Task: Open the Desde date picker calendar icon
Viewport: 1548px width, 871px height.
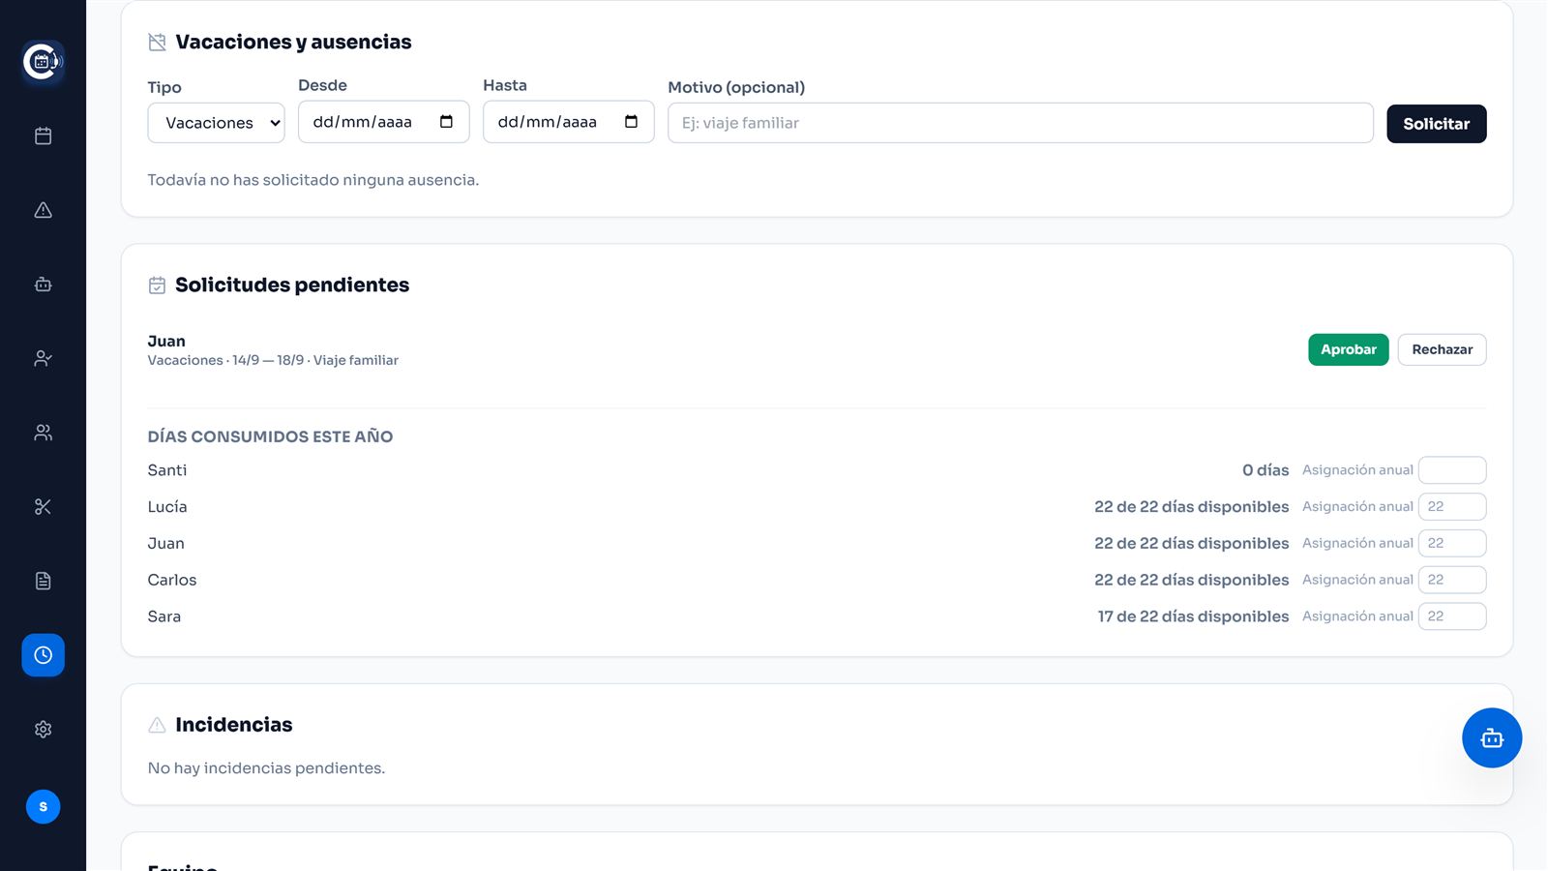Action: [x=446, y=122]
